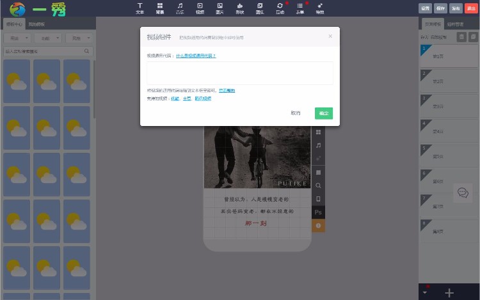Click the template search input field
Viewport: 480px width, 300px height.
[49, 51]
